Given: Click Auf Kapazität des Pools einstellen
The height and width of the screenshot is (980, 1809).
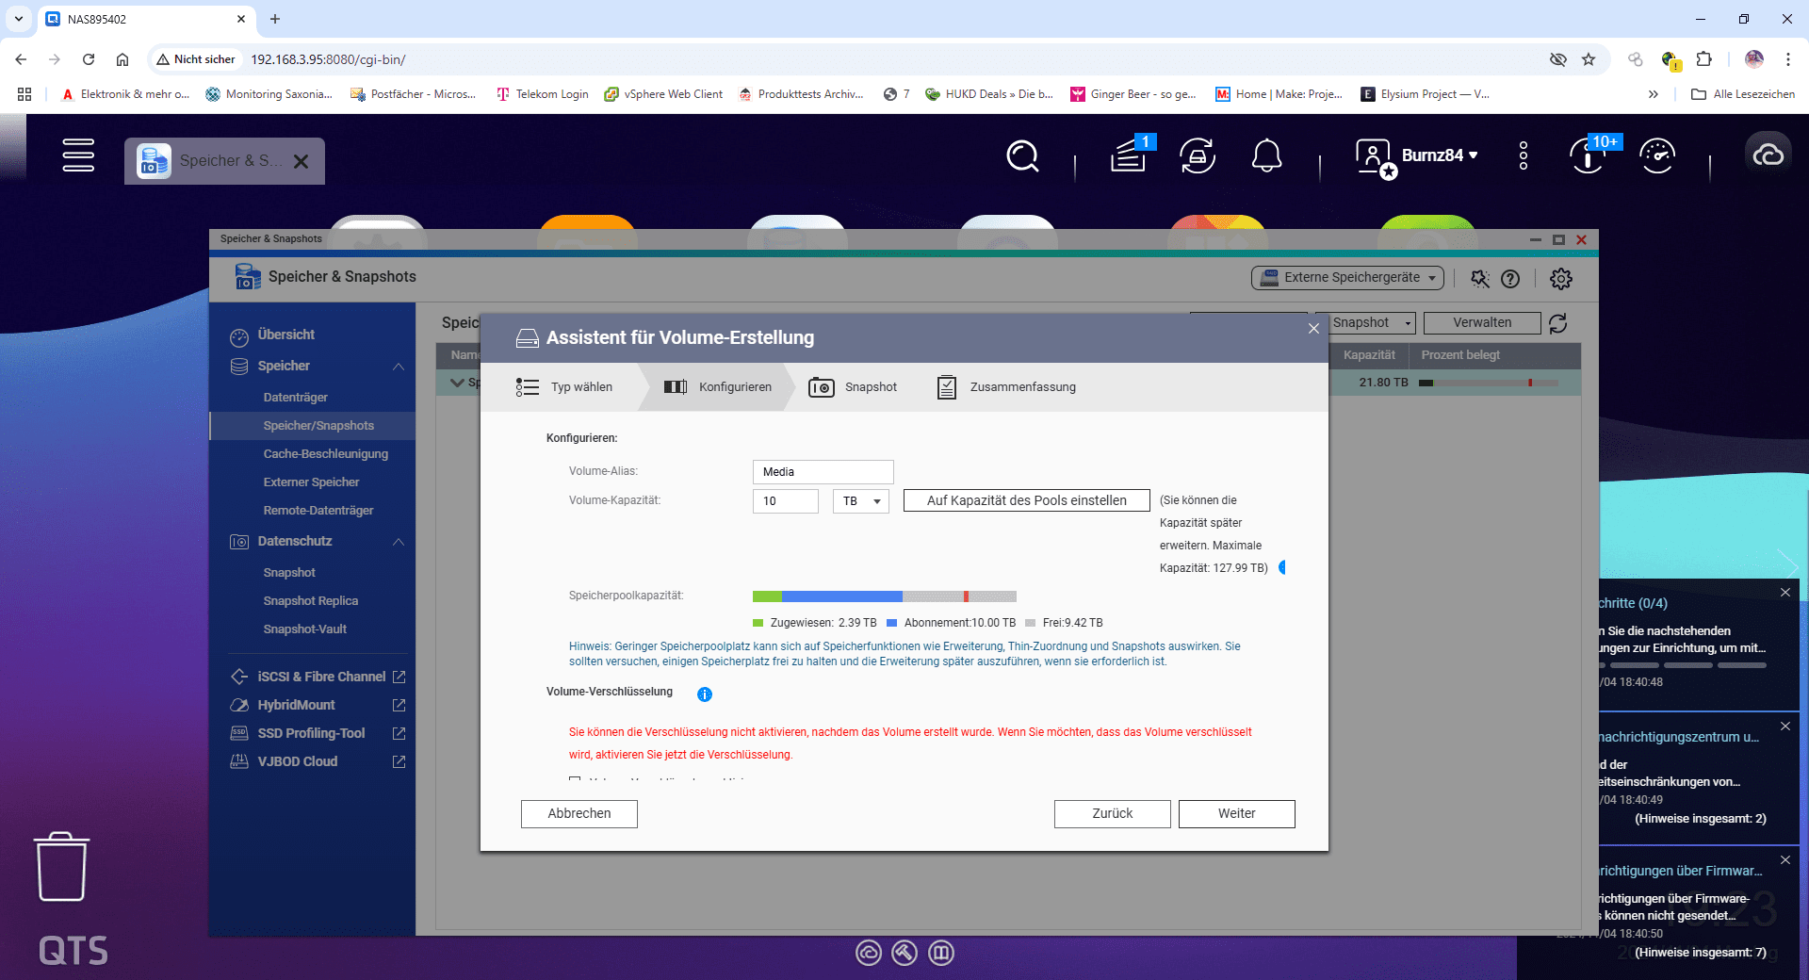Looking at the screenshot, I should point(1026,500).
